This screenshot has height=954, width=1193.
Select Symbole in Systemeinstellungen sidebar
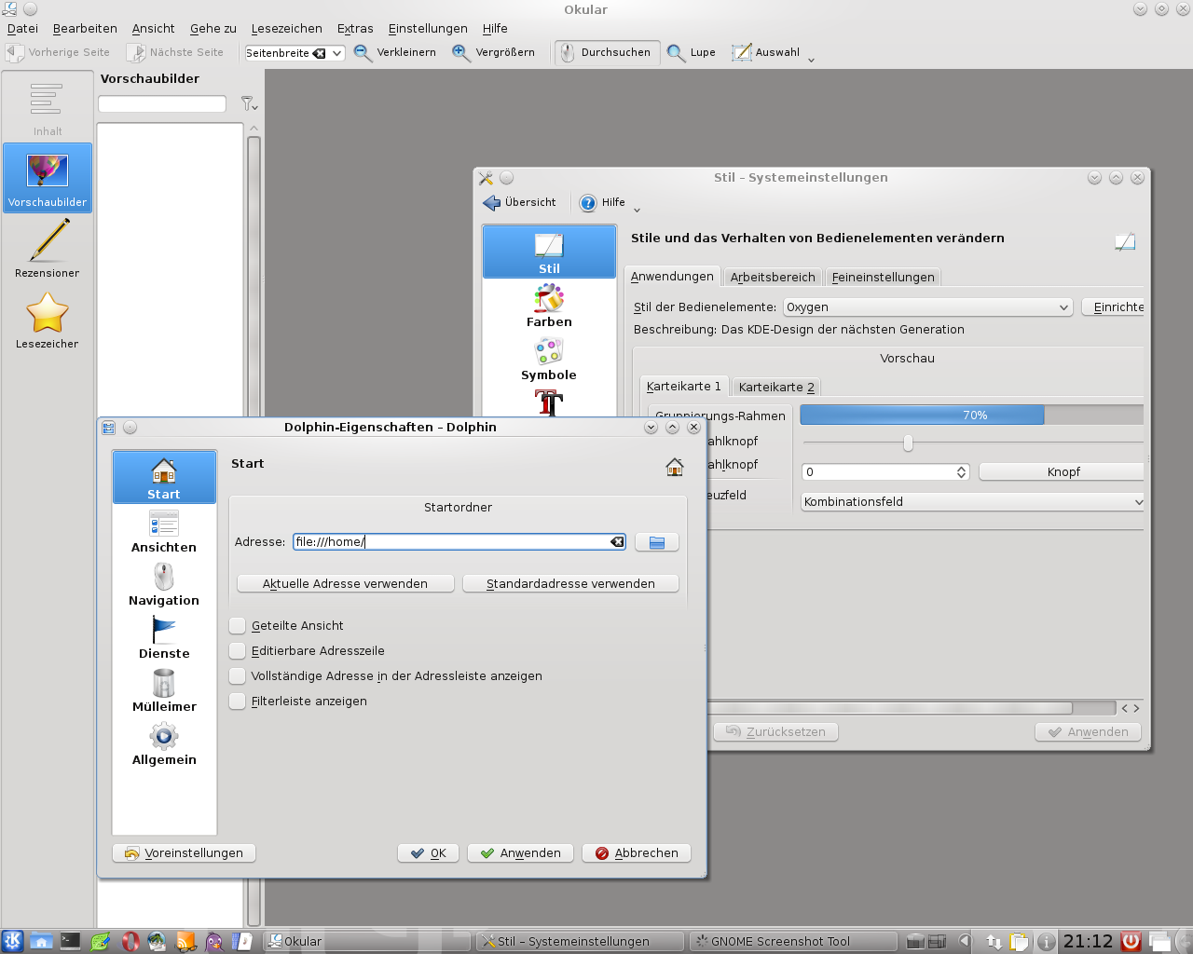point(549,360)
